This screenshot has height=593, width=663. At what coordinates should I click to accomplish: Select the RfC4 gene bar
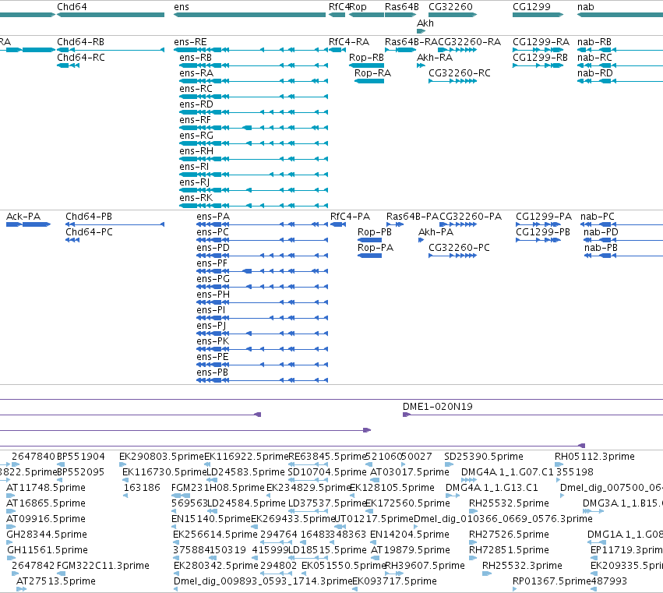click(x=337, y=15)
